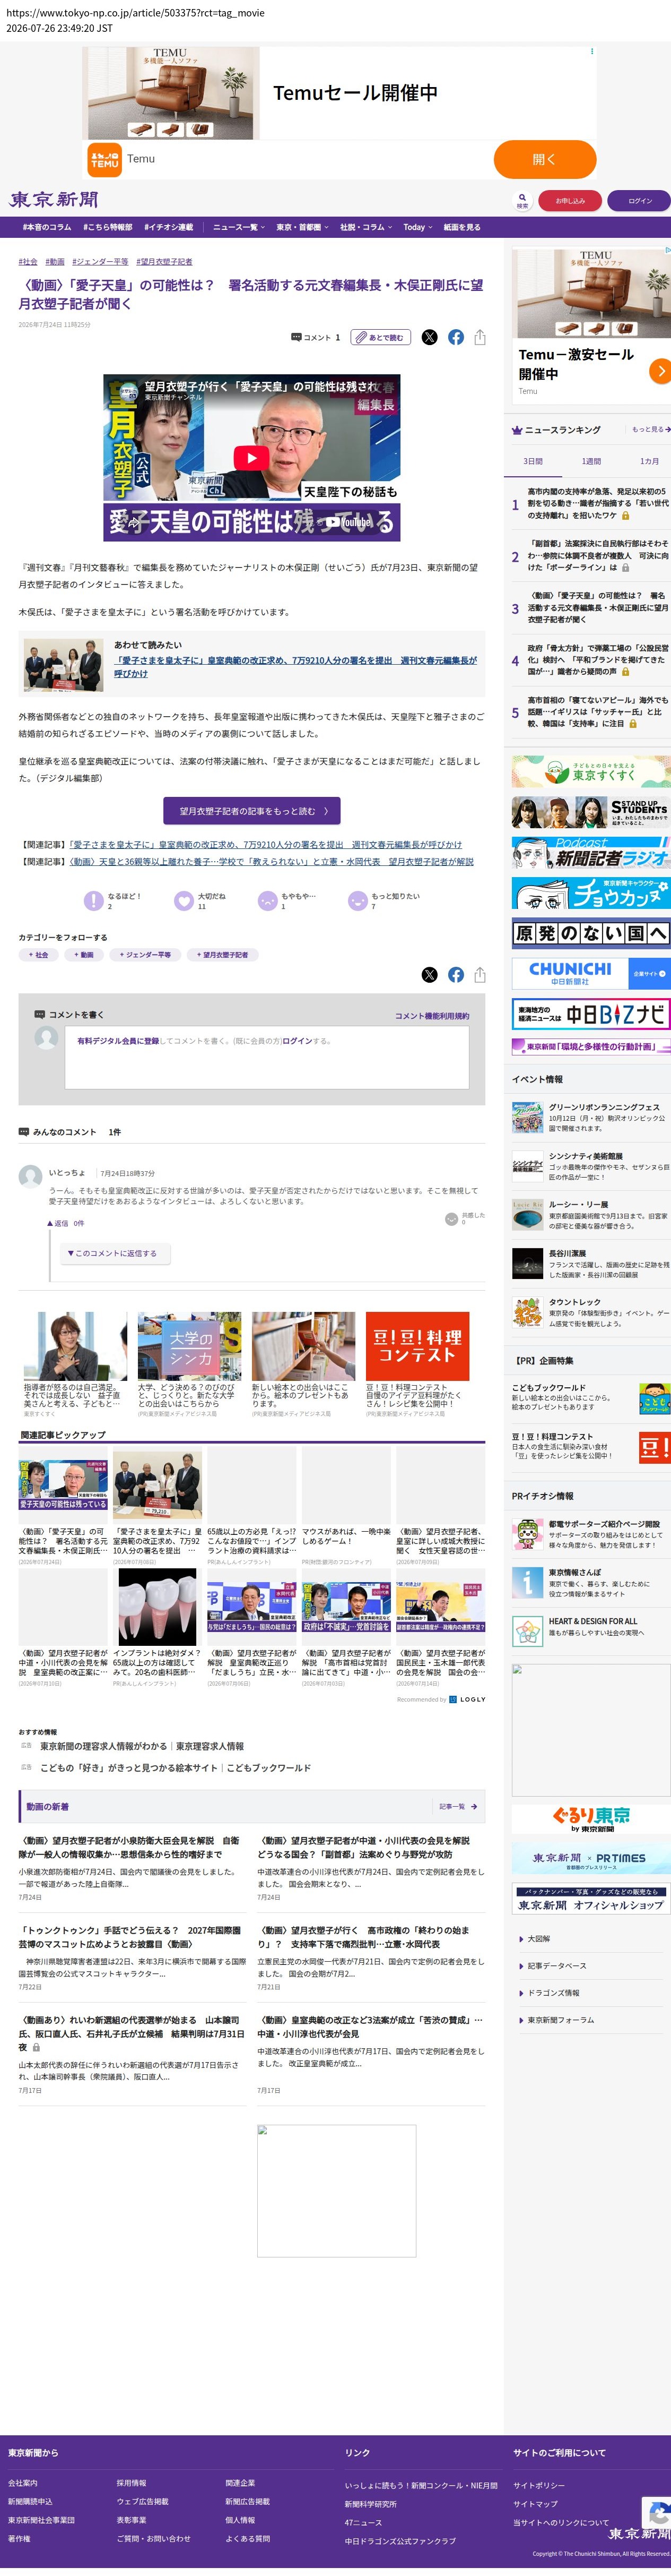Image resolution: width=671 pixels, height=2576 pixels.
Task: Open あわせて読みたい article thumbnail
Action: (x=64, y=665)
